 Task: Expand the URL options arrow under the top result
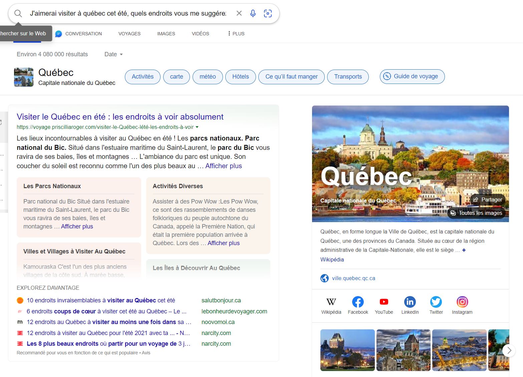tap(197, 127)
